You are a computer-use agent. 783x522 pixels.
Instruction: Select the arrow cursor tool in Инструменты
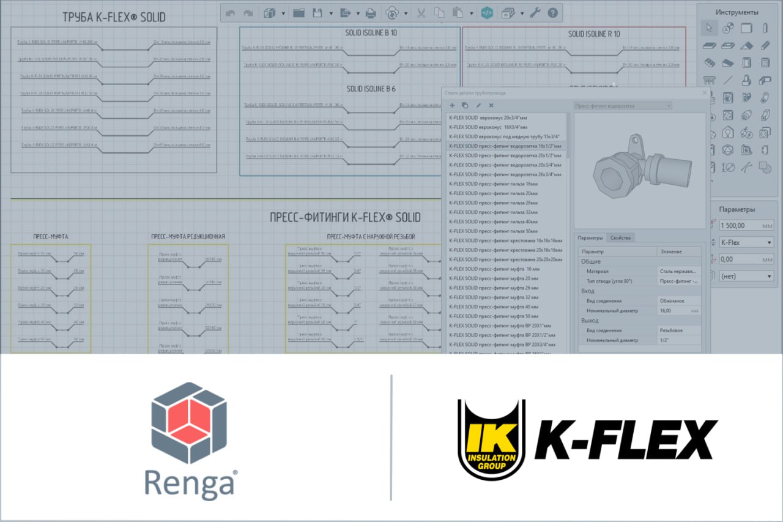coord(710,28)
